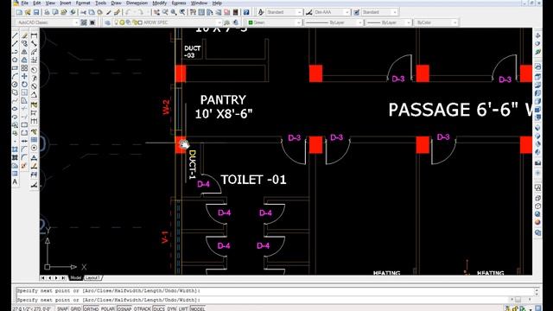Image resolution: width=553 pixels, height=311 pixels.
Task: Click the blue Help question-mark icon
Action: click(246, 12)
